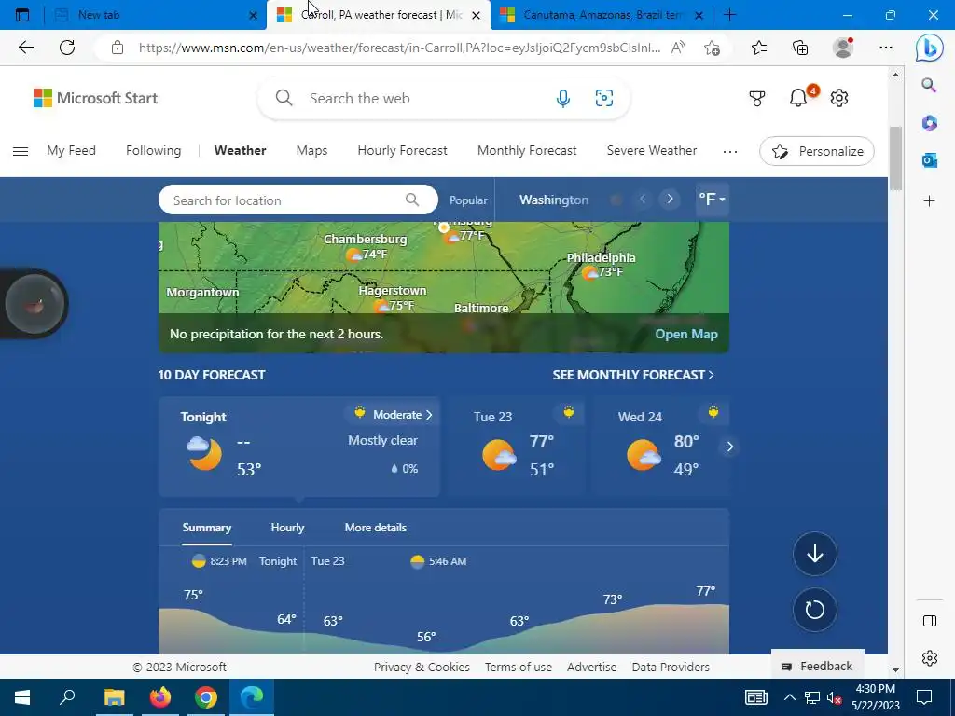Open the temperature unit °F dropdown
Viewport: 955px width, 716px height.
(x=712, y=200)
